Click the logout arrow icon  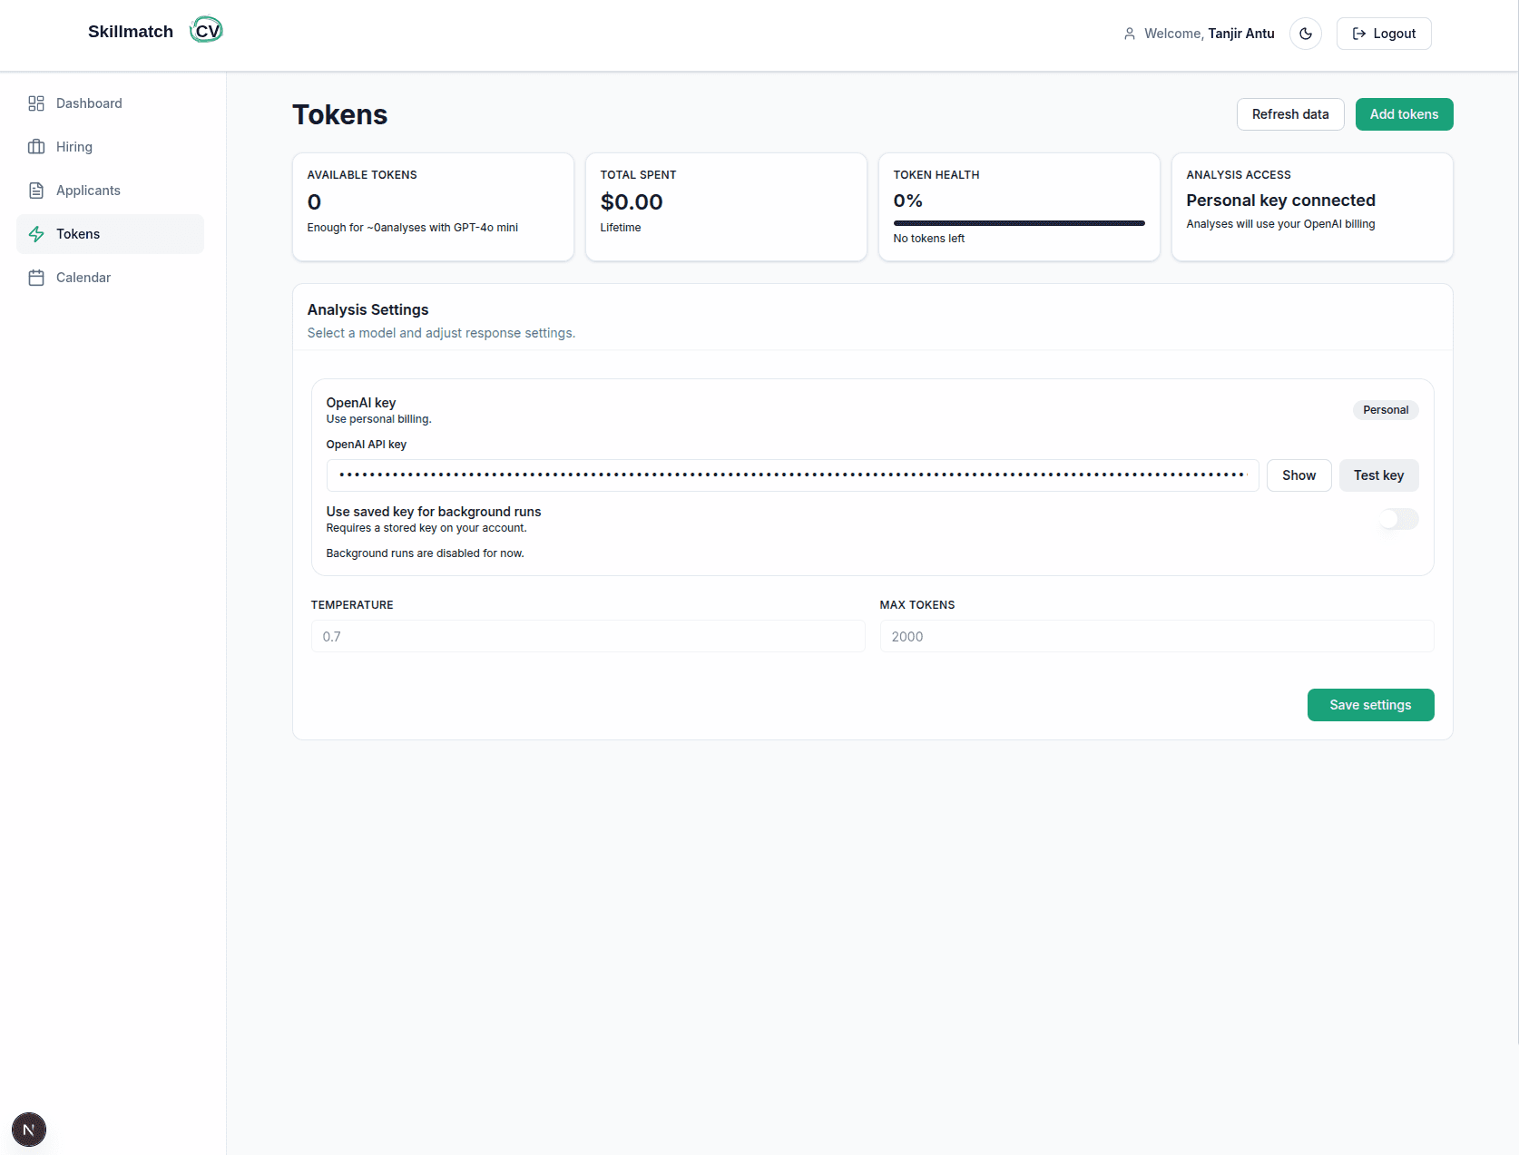(1359, 33)
